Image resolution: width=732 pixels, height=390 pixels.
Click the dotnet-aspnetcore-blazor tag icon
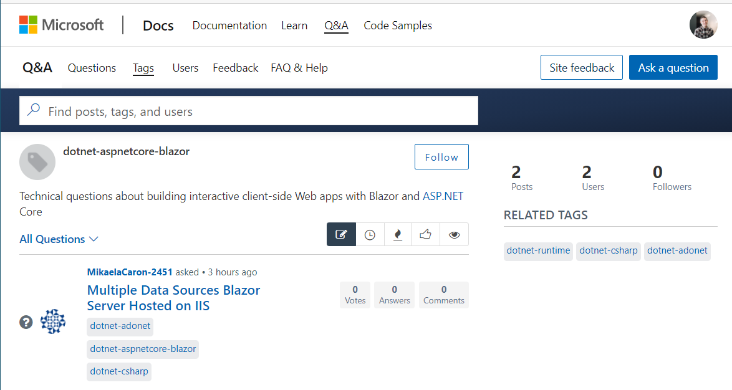[x=37, y=162]
